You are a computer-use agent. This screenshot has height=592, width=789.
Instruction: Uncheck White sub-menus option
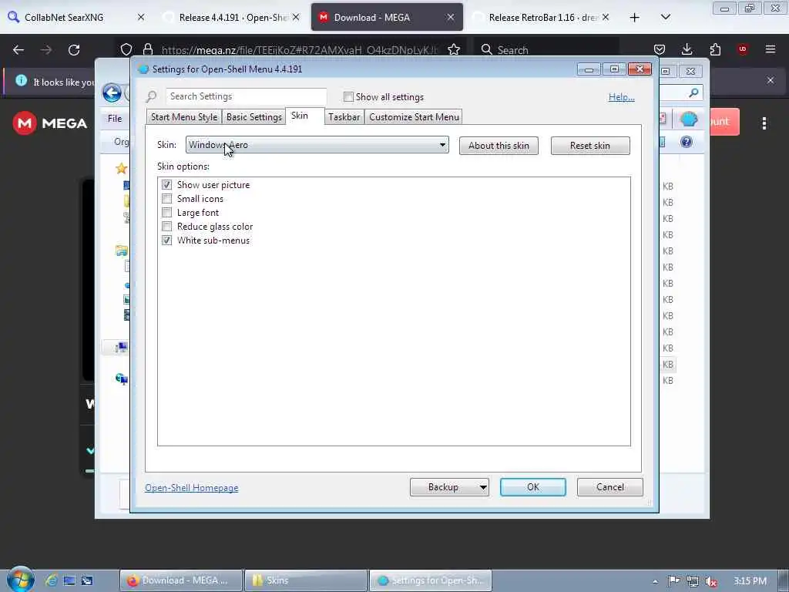[x=166, y=240]
